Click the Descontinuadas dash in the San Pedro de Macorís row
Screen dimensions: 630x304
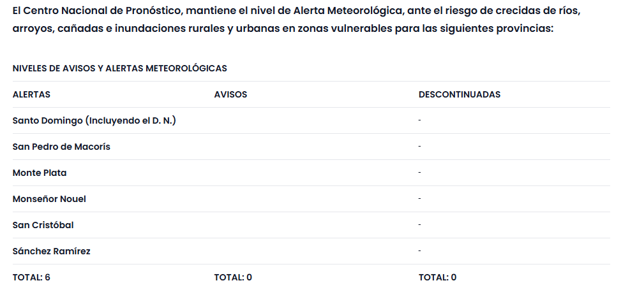[420, 147]
